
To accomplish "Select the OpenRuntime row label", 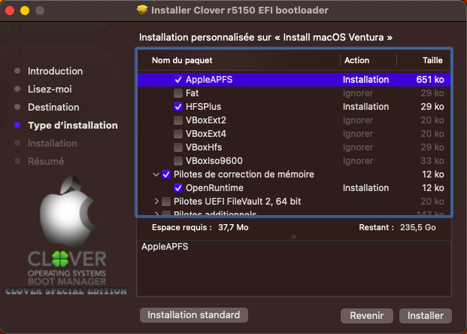I will (214, 188).
